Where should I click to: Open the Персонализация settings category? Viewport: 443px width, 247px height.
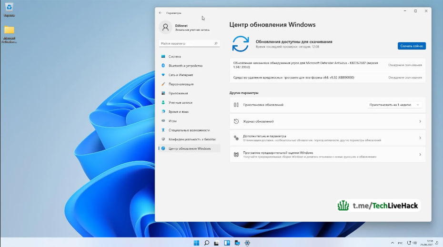pyautogui.click(x=189, y=84)
